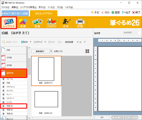
Task: Click 終了 to exit the application
Action: tap(136, 12)
